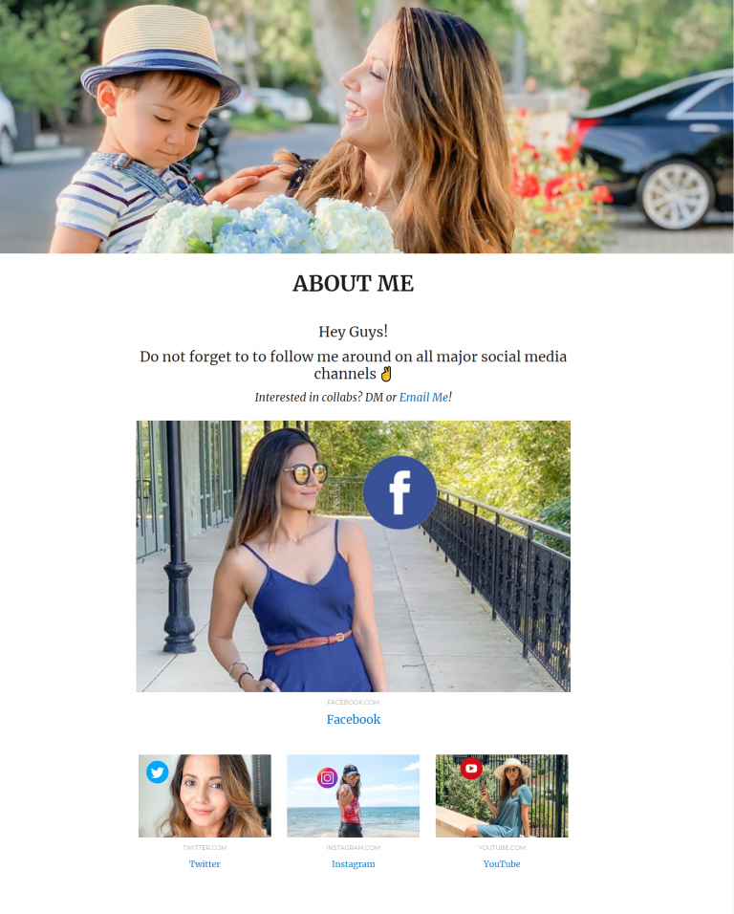The height and width of the screenshot is (914, 734).
Task: Click the large Facebook logo icon
Action: [399, 492]
